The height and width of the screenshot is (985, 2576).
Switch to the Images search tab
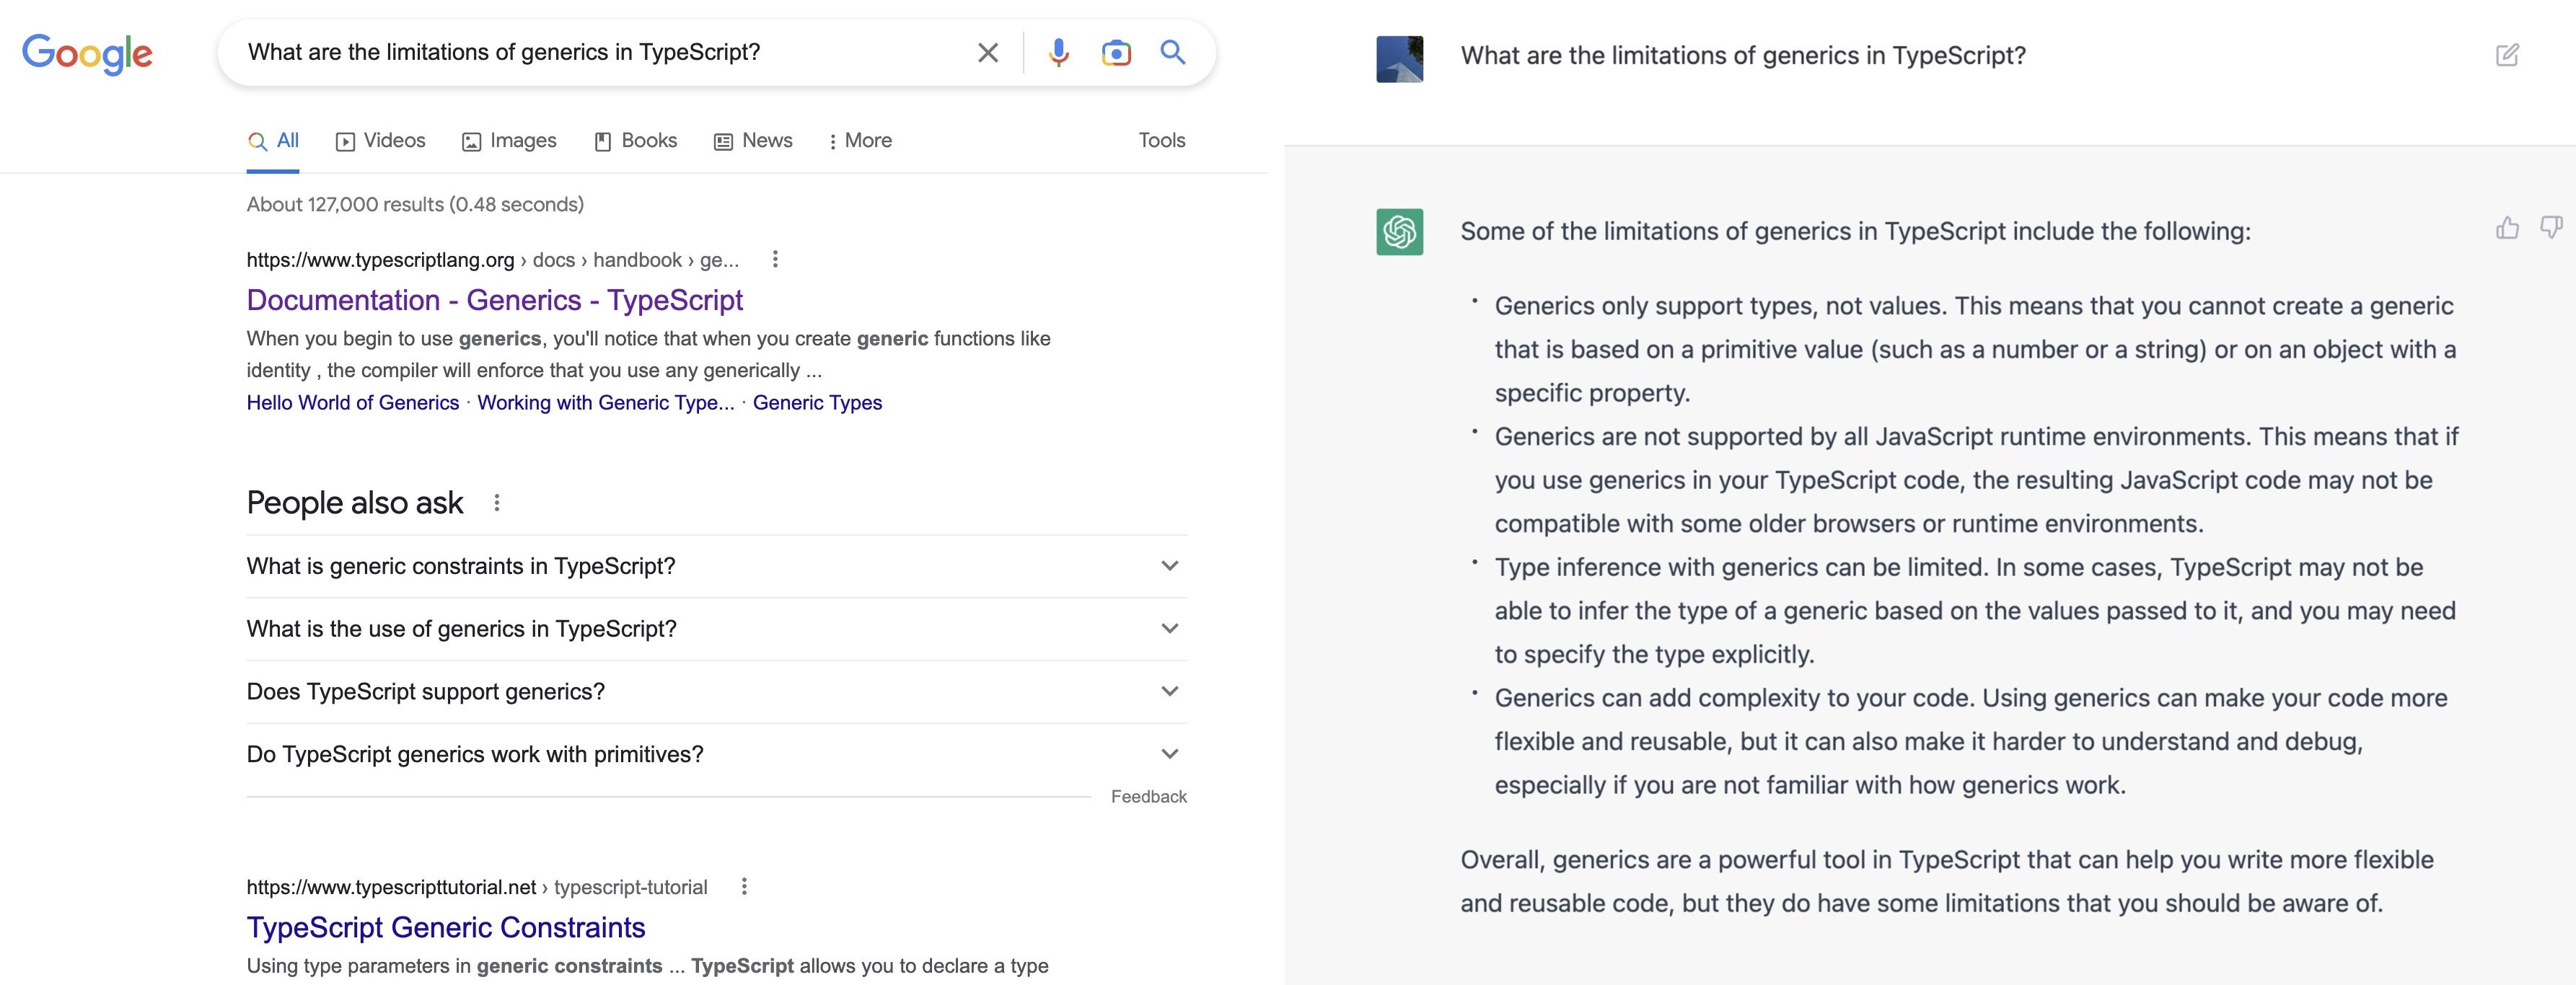point(509,141)
